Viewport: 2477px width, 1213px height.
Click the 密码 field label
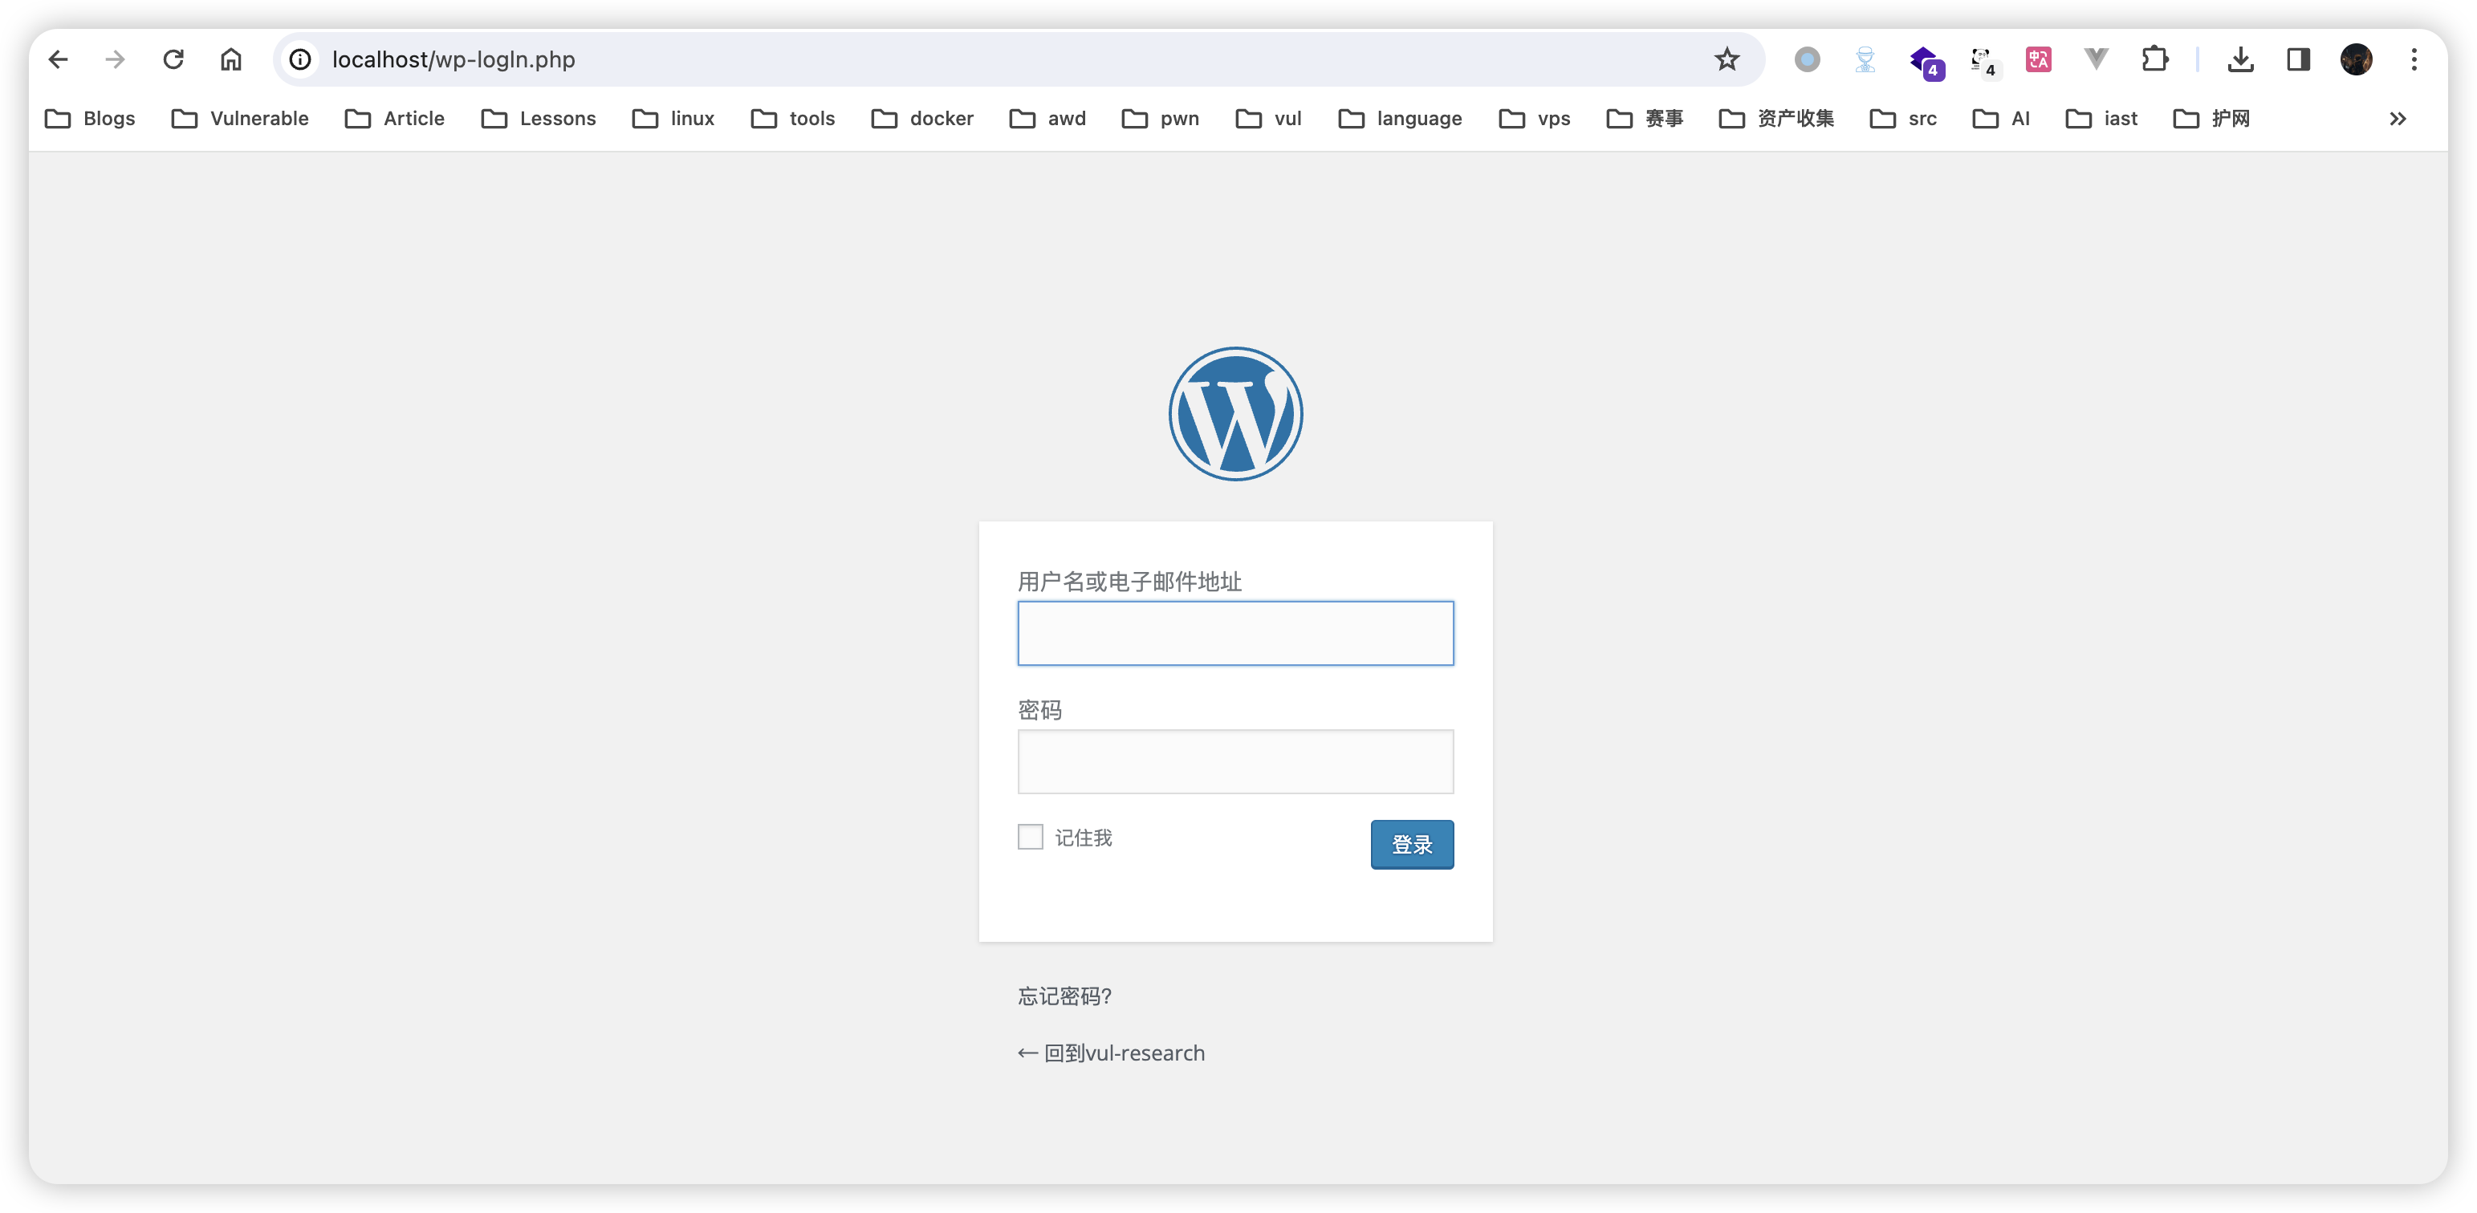[1040, 710]
